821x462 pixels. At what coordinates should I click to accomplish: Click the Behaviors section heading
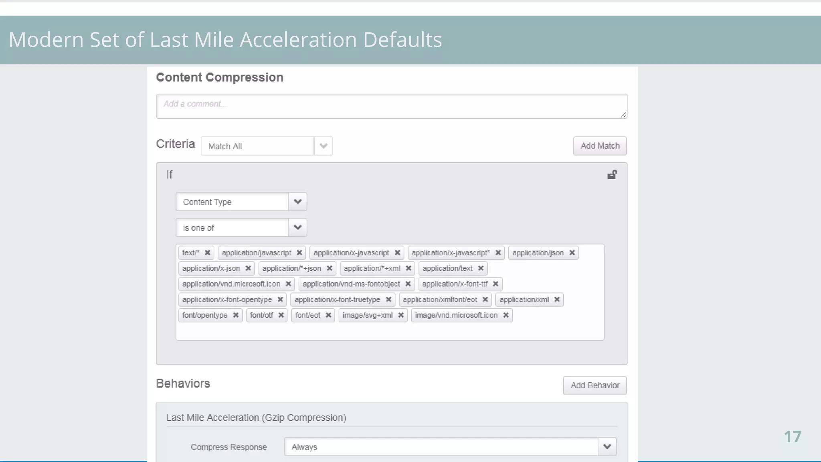(183, 384)
